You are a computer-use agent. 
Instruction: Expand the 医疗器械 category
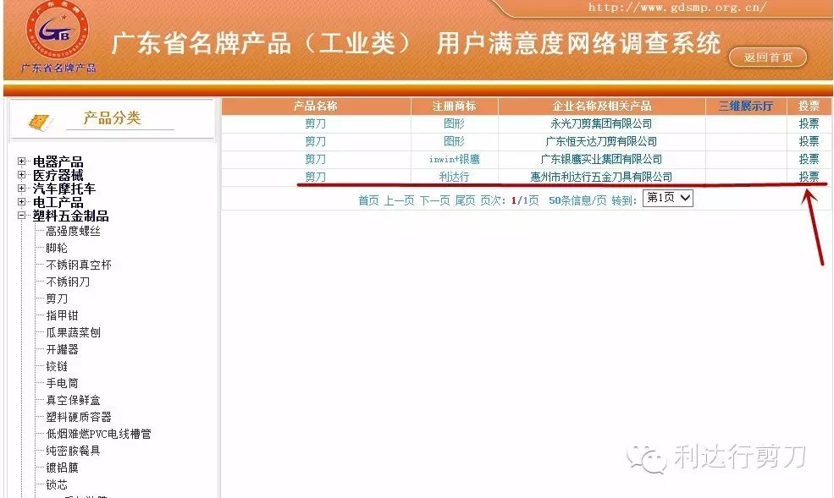point(21,175)
